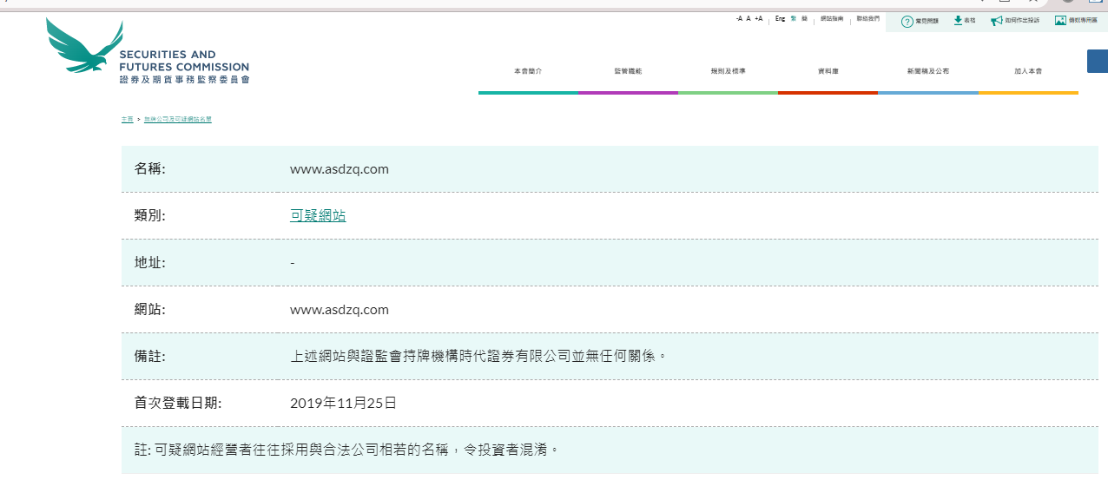Go to 主頁 in the breadcrumb
1108x493 pixels.
pyautogui.click(x=127, y=119)
